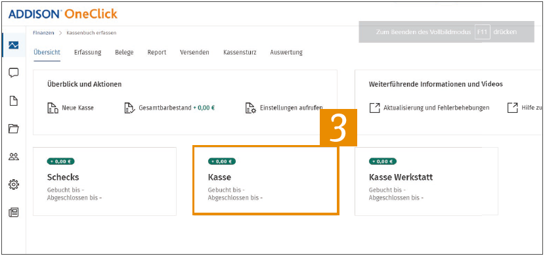Image resolution: width=545 pixels, height=256 pixels.
Task: Open the Hilfe zu link
Action: tap(532, 108)
